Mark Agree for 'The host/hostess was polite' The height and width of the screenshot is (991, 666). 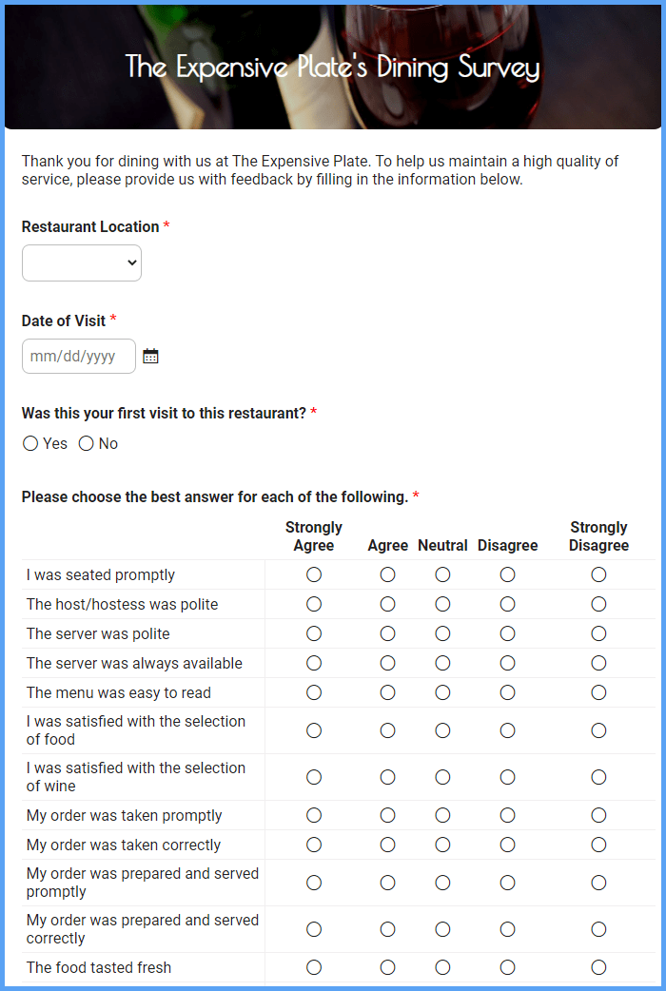(387, 604)
